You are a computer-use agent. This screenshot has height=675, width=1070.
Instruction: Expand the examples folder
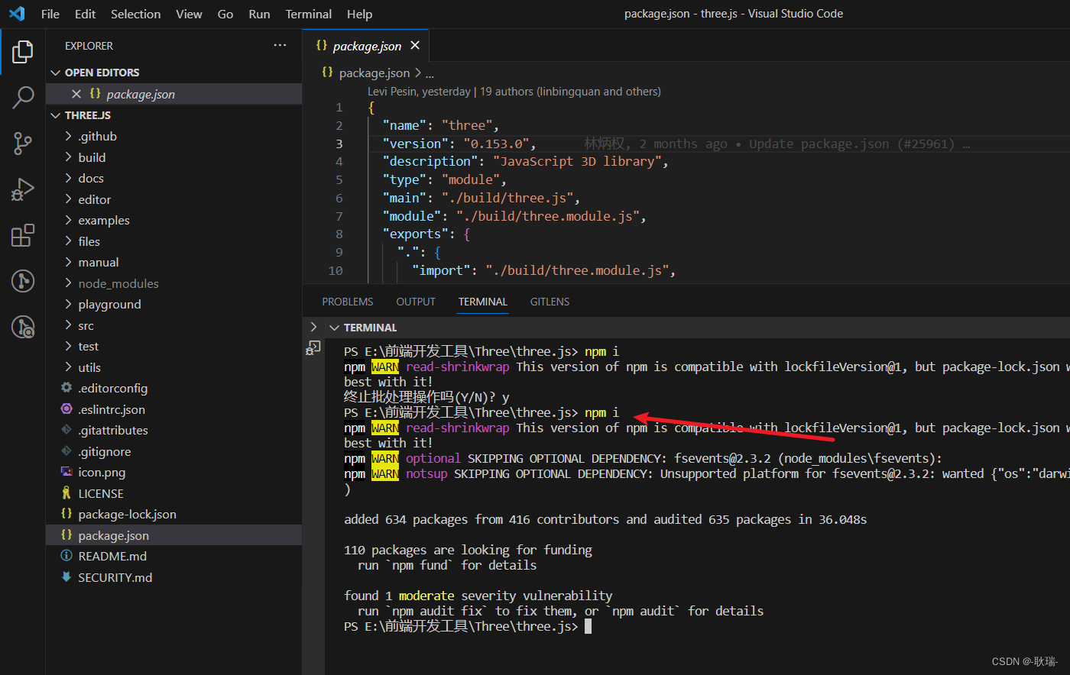[x=69, y=220]
